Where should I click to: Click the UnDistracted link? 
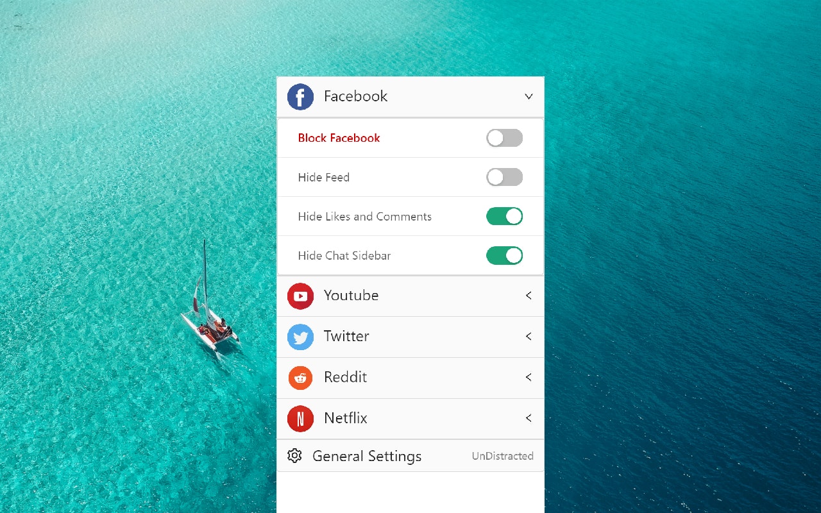503,456
